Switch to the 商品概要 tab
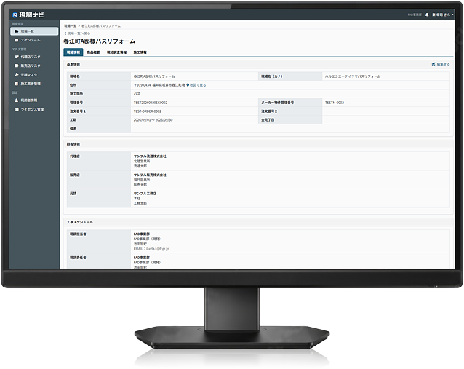The height and width of the screenshot is (369, 464). [93, 52]
